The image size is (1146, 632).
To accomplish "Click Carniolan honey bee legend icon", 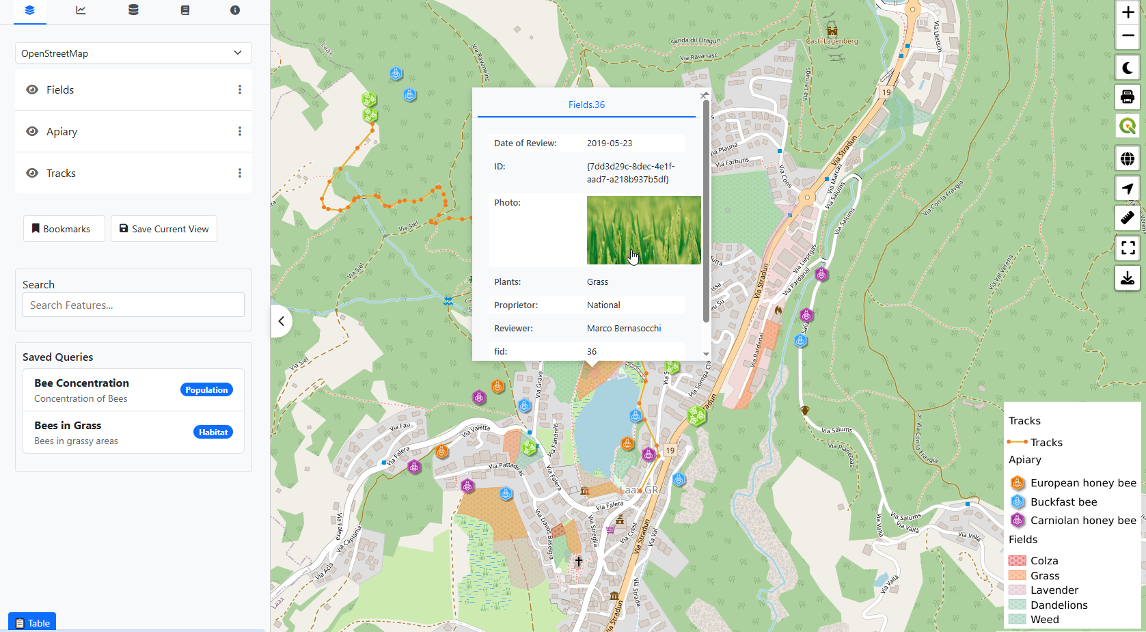I will [1018, 520].
